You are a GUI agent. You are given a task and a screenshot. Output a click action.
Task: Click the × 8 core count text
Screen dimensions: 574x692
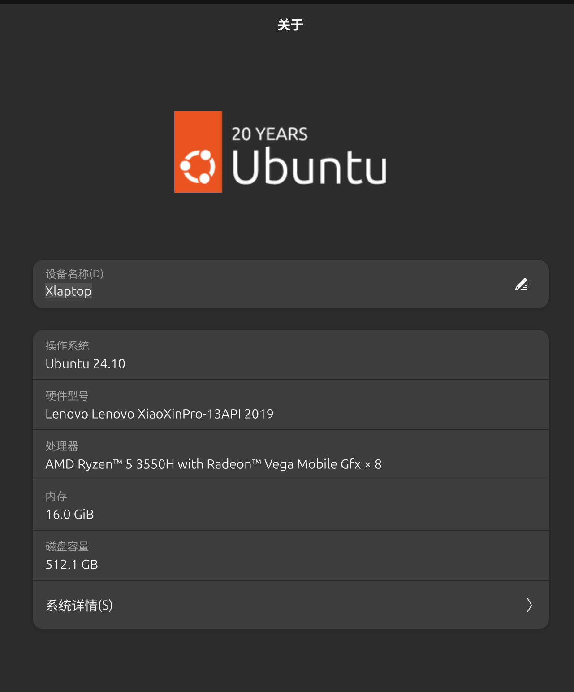tap(373, 464)
